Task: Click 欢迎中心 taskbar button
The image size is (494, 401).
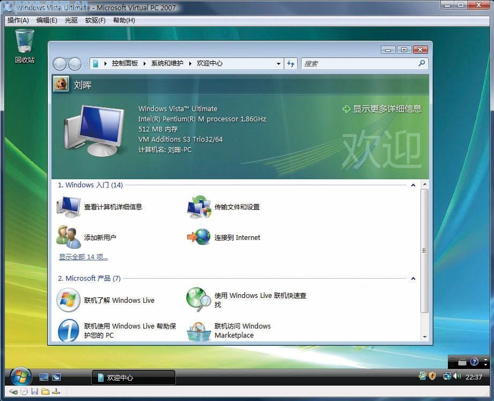Action: click(x=133, y=377)
